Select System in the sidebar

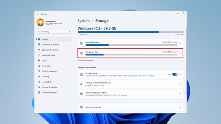(54, 39)
